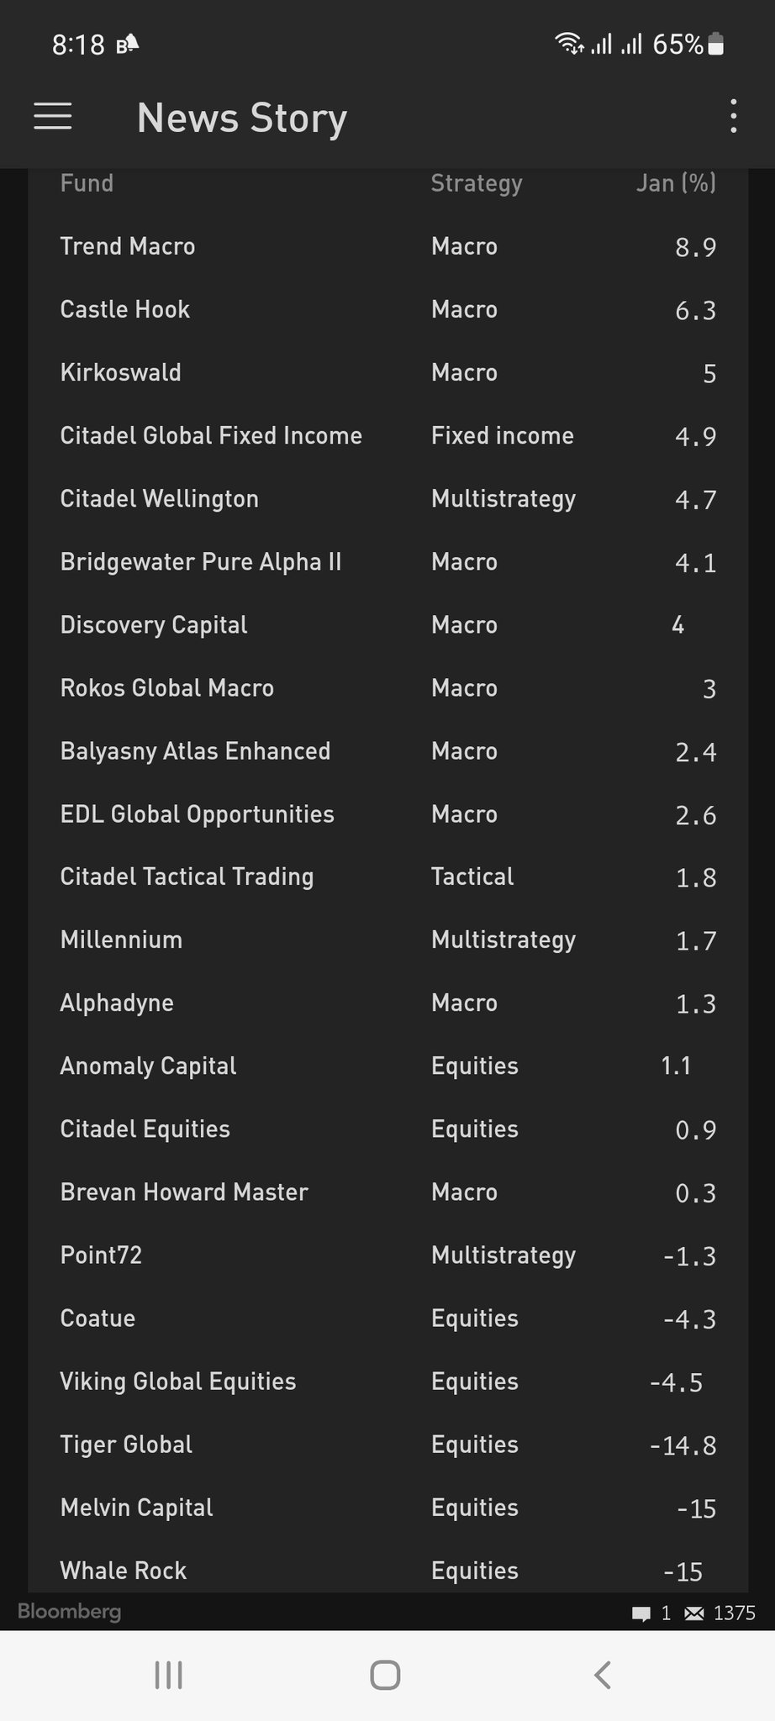Select the Jan (%) column header

[x=676, y=183]
